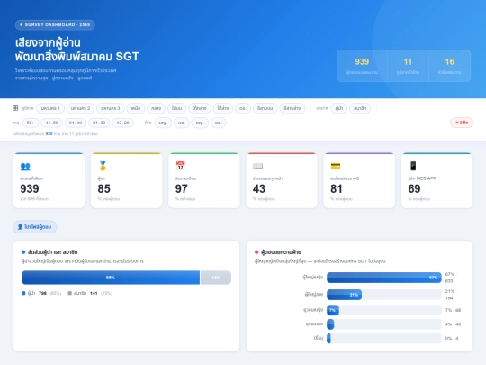Click the red reset filters button
486x365 pixels.
[461, 123]
